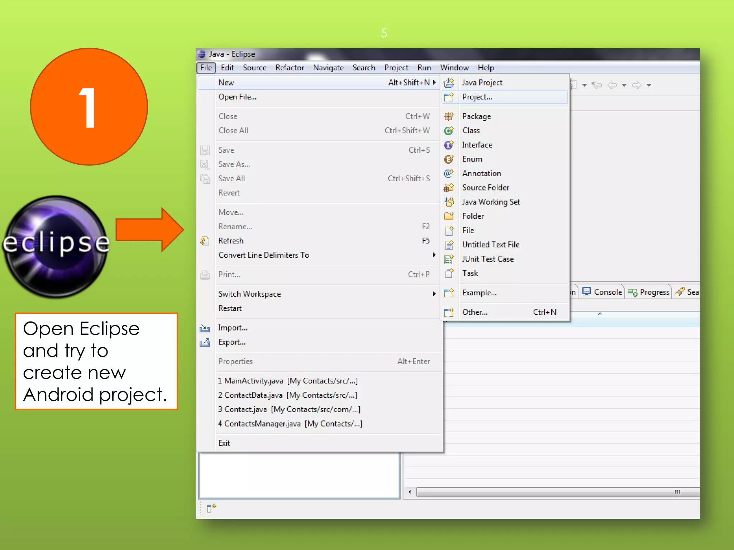734x550 pixels.
Task: Switch to the Progress tab
Action: coord(649,292)
